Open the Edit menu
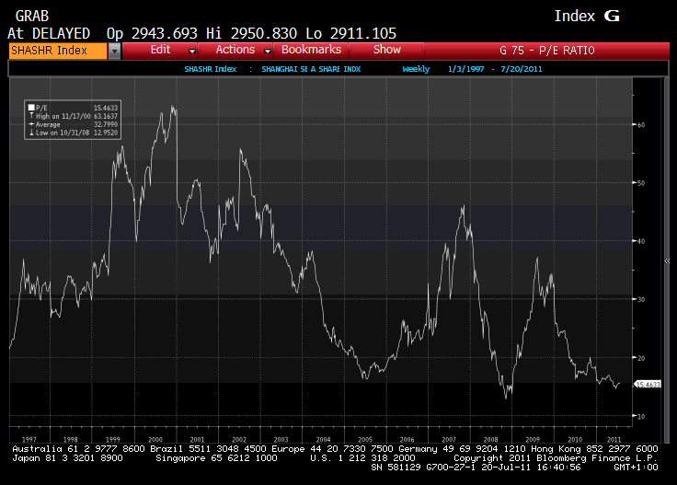The width and height of the screenshot is (677, 485). coord(160,50)
